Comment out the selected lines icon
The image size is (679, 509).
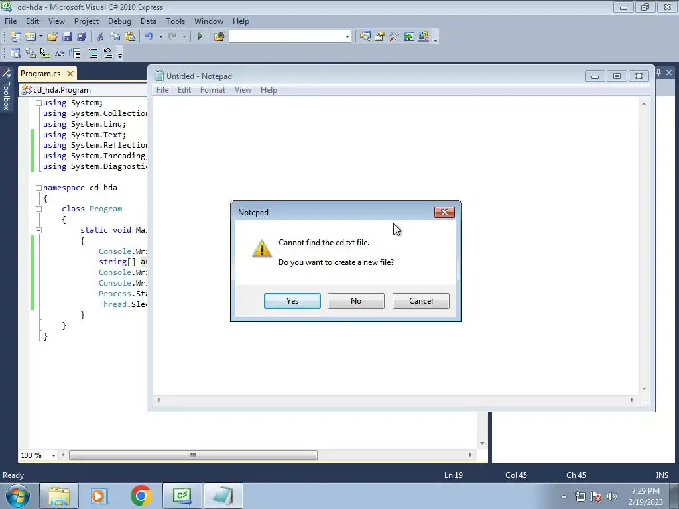[x=93, y=53]
